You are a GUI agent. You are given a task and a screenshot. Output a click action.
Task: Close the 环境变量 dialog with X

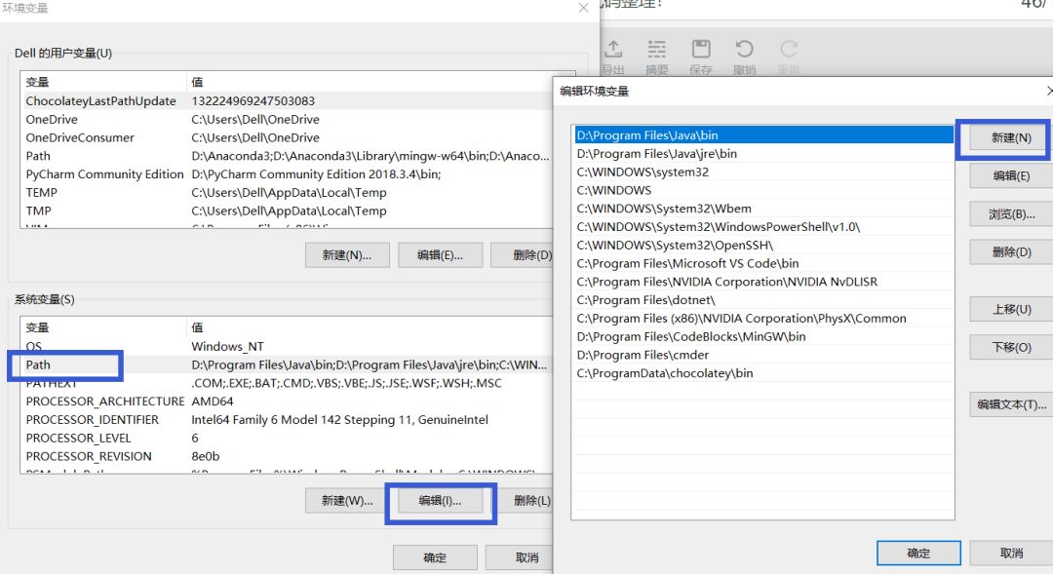coord(583,8)
